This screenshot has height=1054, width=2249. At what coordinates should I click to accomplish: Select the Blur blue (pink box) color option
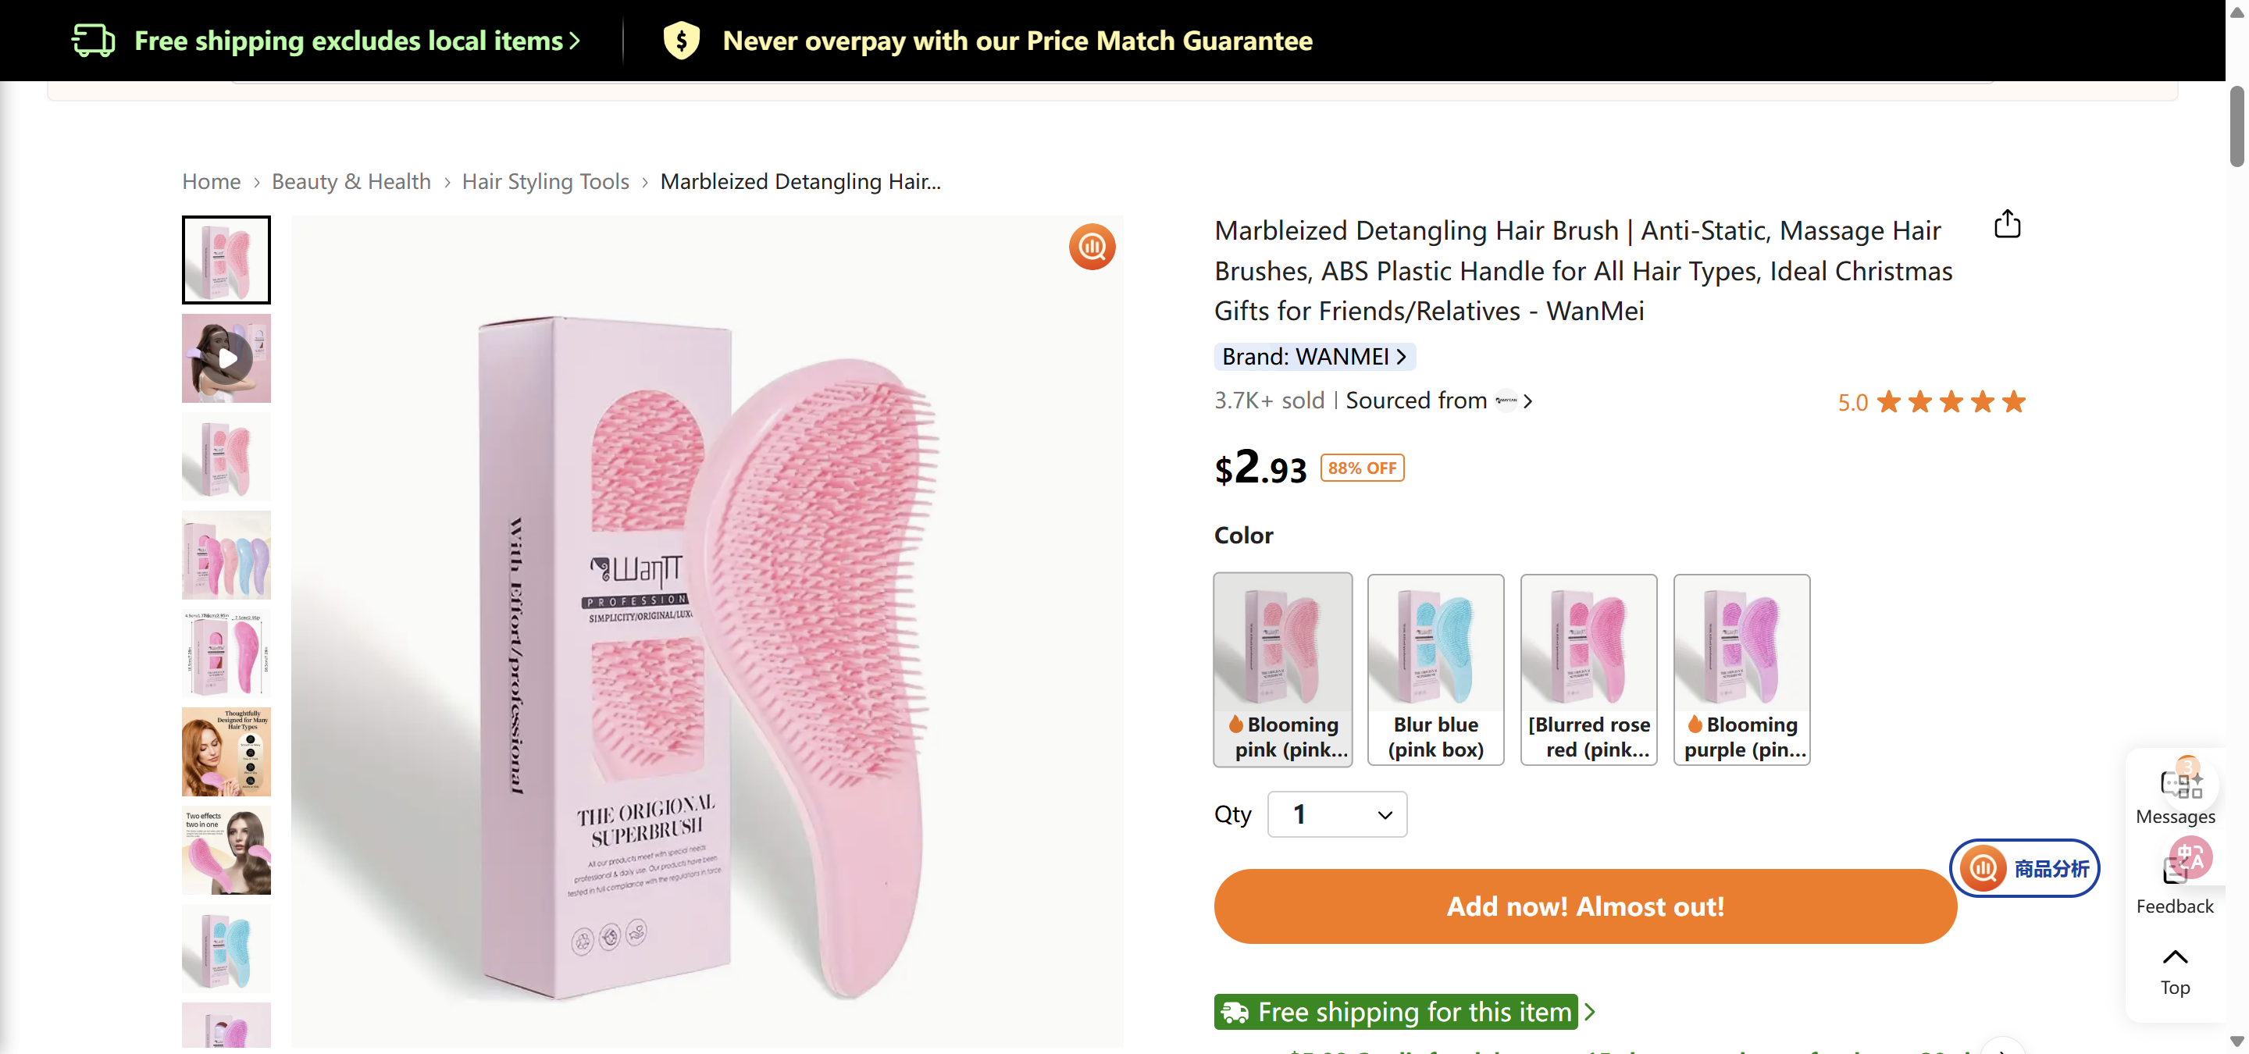[1435, 670]
